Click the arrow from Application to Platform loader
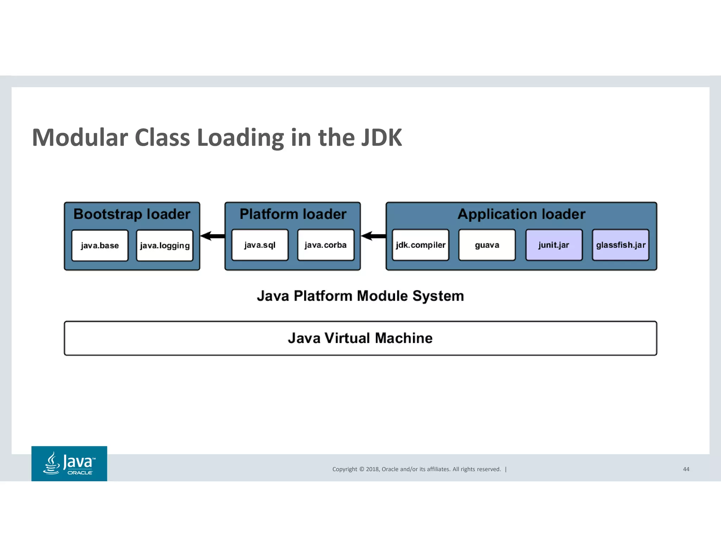721x557 pixels. (373, 236)
